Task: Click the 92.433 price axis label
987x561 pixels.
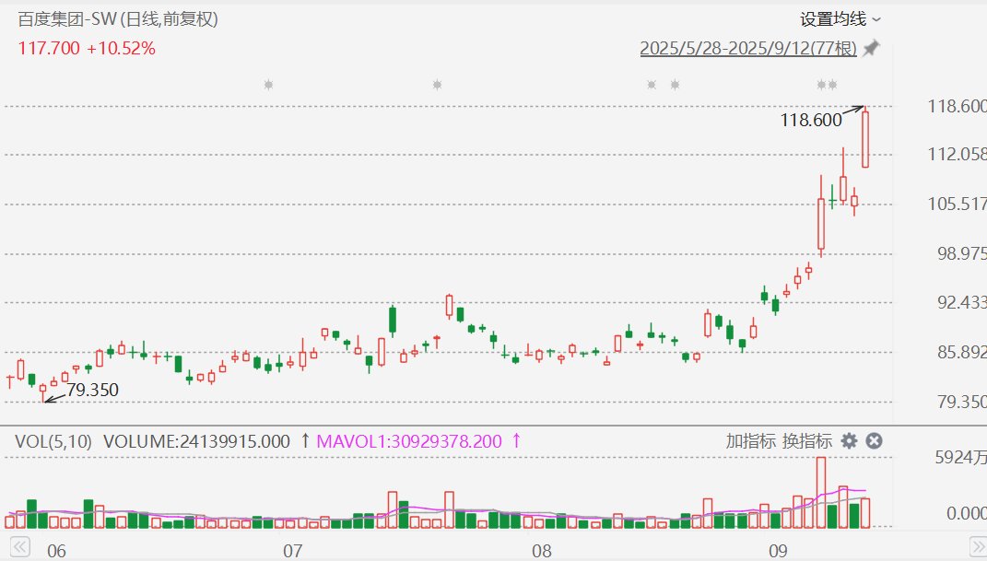Action: click(x=961, y=302)
